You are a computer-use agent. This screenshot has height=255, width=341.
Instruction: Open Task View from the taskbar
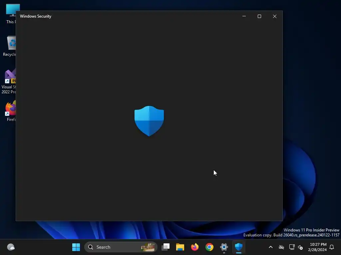(x=166, y=247)
